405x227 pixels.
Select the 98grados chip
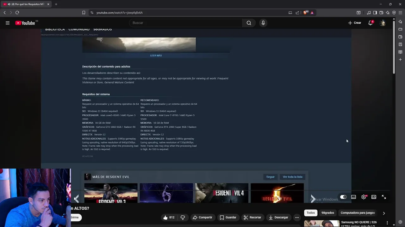(x=328, y=213)
